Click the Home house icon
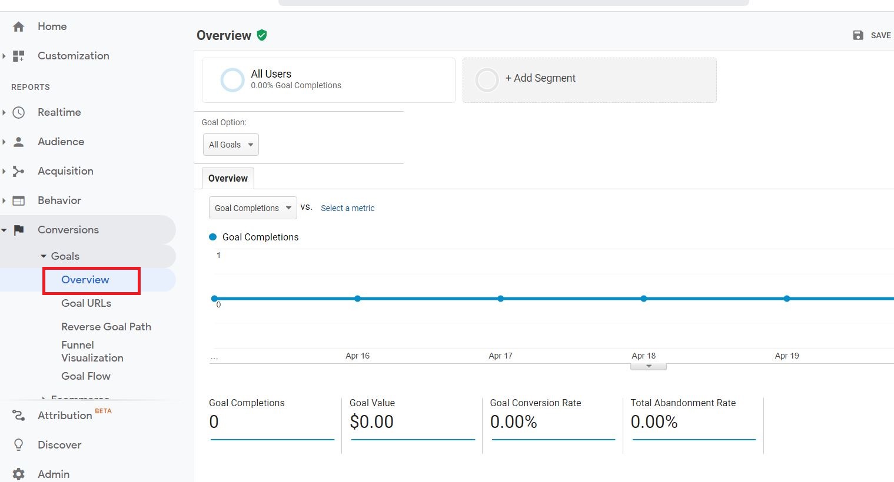This screenshot has width=894, height=482. click(19, 26)
